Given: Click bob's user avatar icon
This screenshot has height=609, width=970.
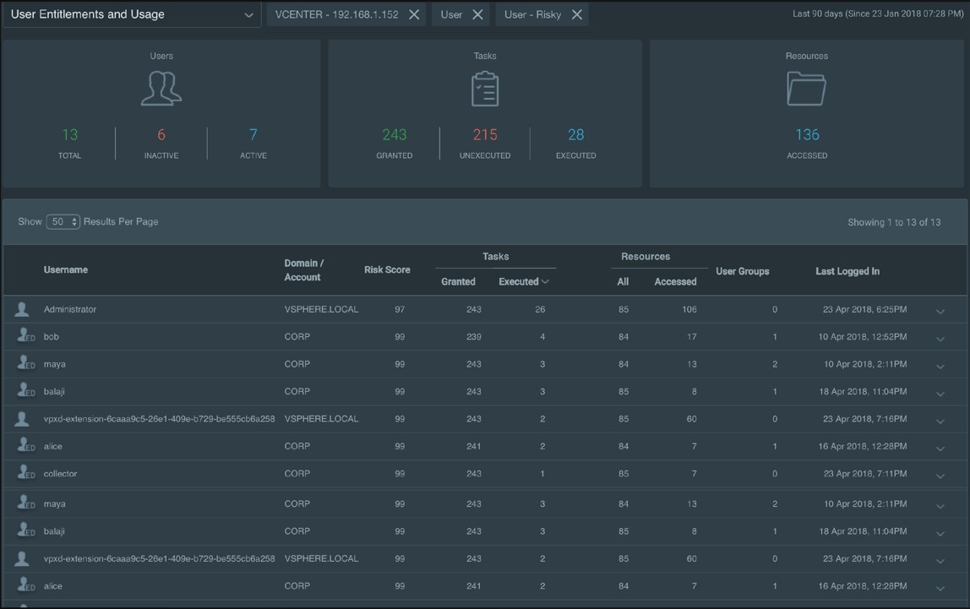Looking at the screenshot, I should 25,337.
